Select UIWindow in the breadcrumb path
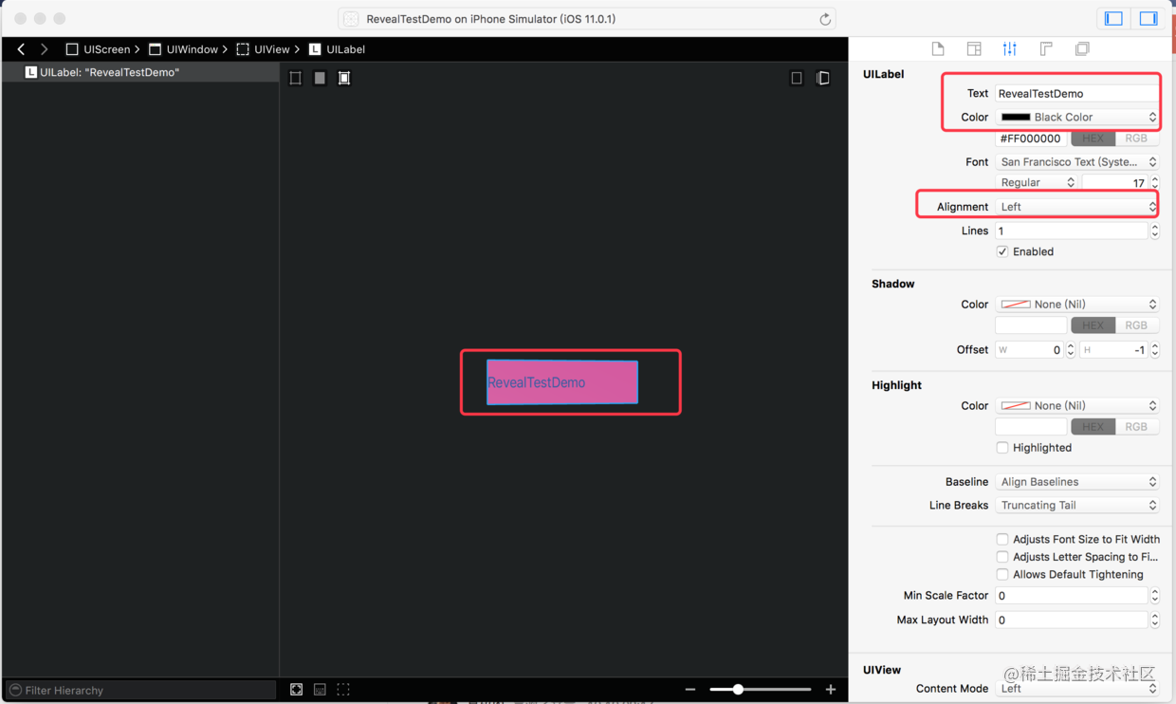Viewport: 1176px width, 704px height. (x=183, y=49)
